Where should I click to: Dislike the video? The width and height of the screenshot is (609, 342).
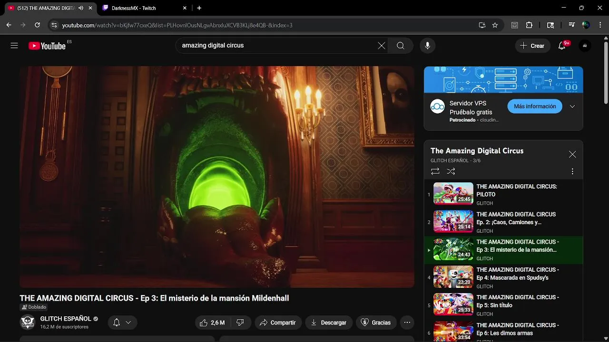[240, 323]
